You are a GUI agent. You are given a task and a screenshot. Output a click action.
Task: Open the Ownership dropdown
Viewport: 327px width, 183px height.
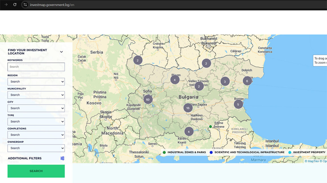point(36,148)
